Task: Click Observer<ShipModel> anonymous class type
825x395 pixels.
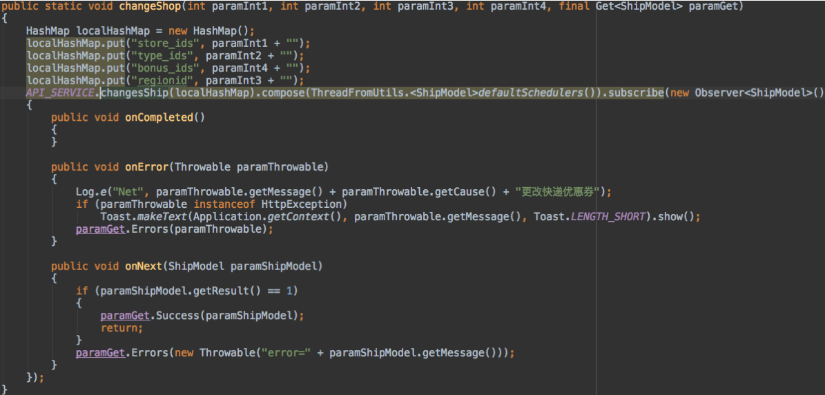Action: pyautogui.click(x=752, y=93)
